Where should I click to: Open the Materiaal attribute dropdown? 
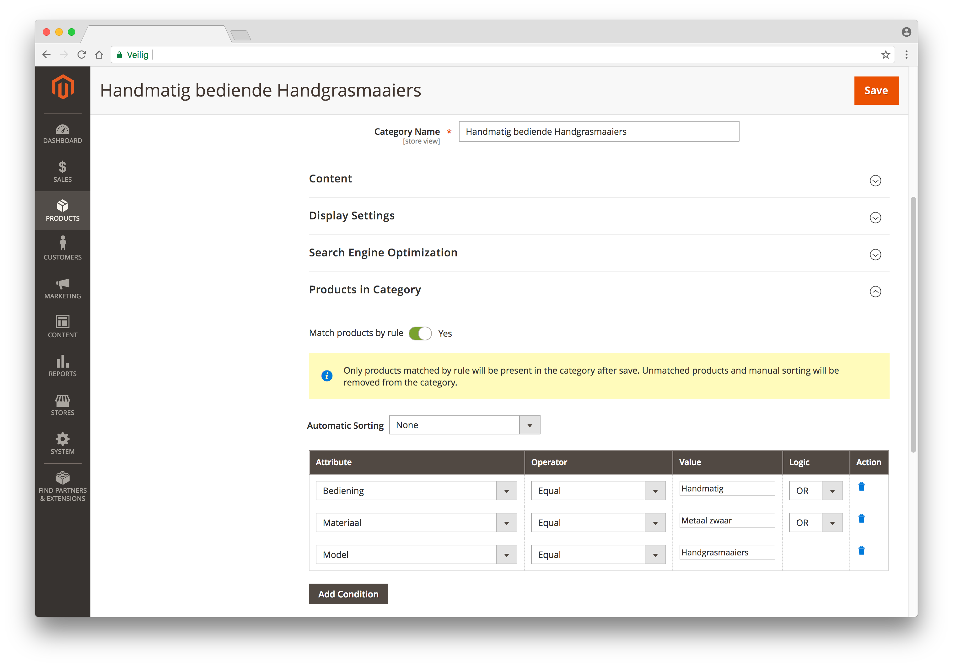[x=416, y=523]
